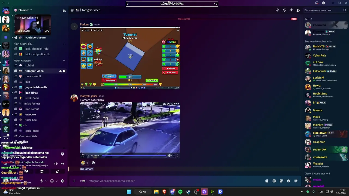Click the manyak_joker username in chat
Screen dimensions: 349x196
89,96
